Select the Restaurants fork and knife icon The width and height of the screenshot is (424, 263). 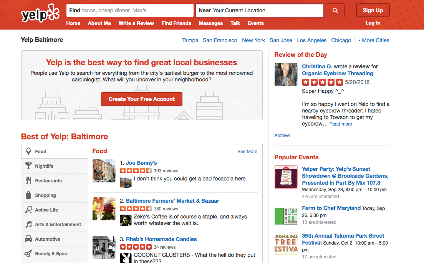click(x=28, y=180)
